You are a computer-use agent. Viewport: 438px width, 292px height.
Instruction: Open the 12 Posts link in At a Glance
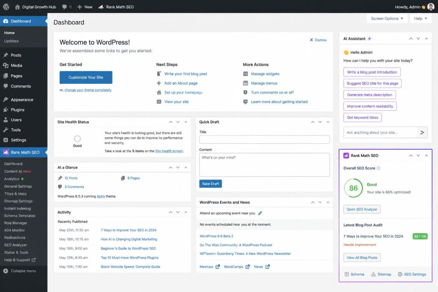point(71,178)
